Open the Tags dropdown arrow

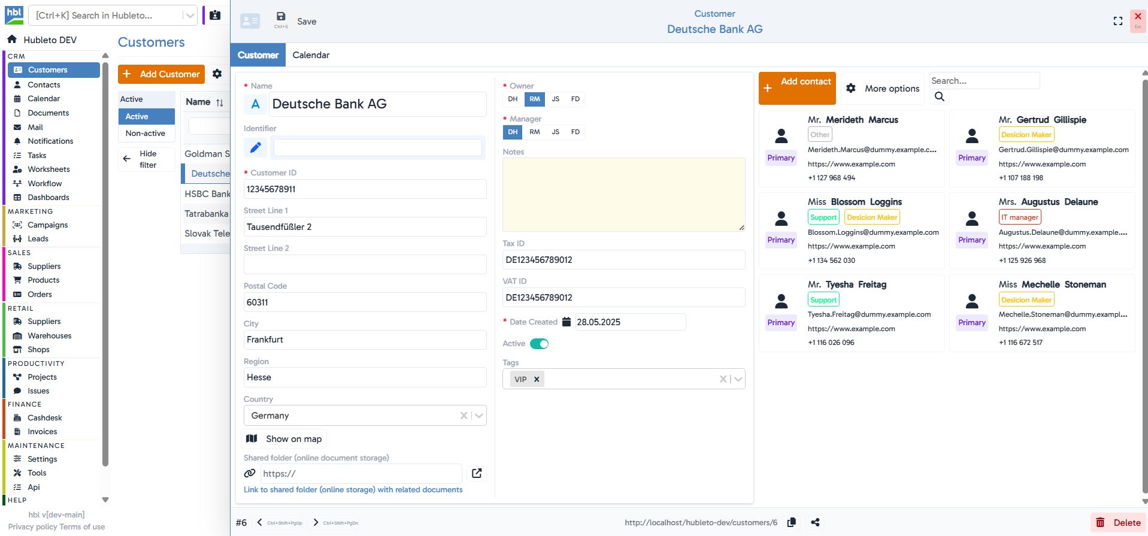738,379
